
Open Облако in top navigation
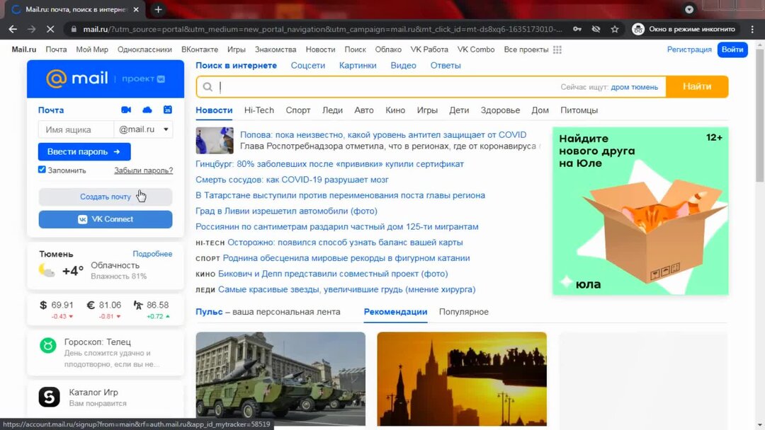[x=388, y=50]
